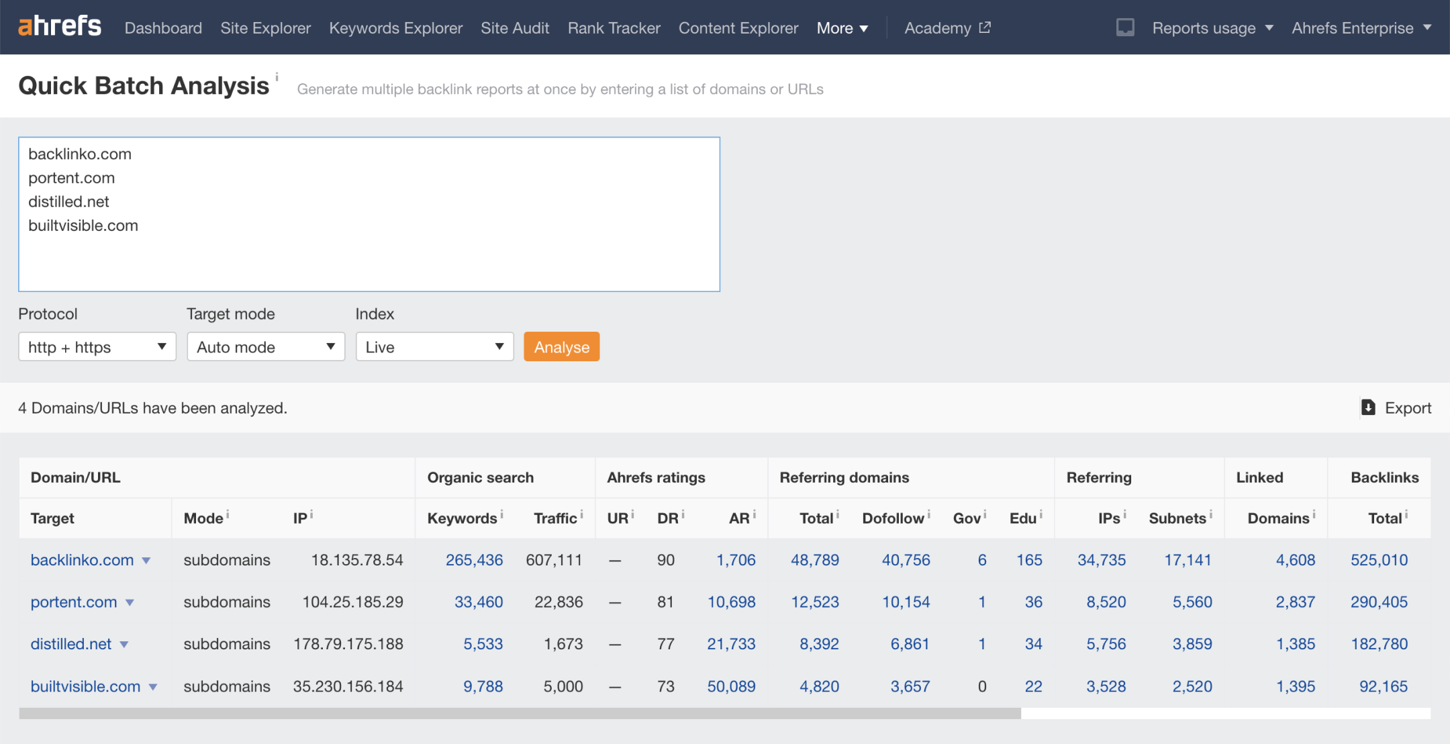Viewport: 1450px width, 744px height.
Task: Select Target mode Auto mode
Action: 264,346
